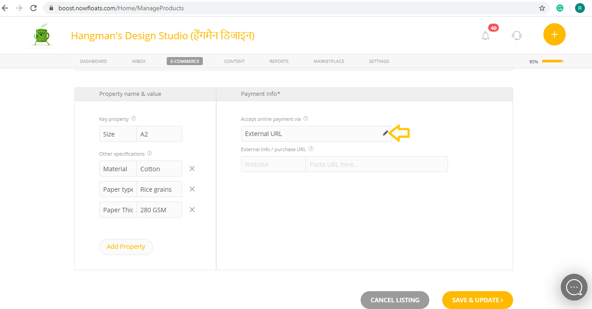
Task: Click the pencil icon beside External URL
Action: 385,133
